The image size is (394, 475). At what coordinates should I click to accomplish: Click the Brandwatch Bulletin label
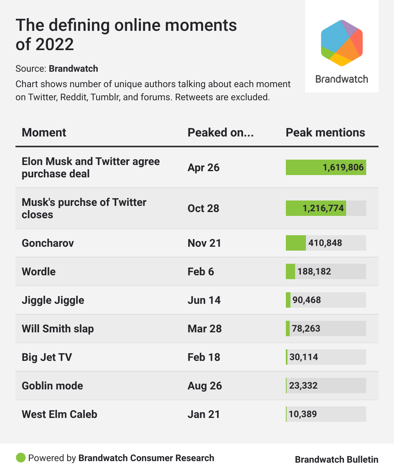point(336,459)
